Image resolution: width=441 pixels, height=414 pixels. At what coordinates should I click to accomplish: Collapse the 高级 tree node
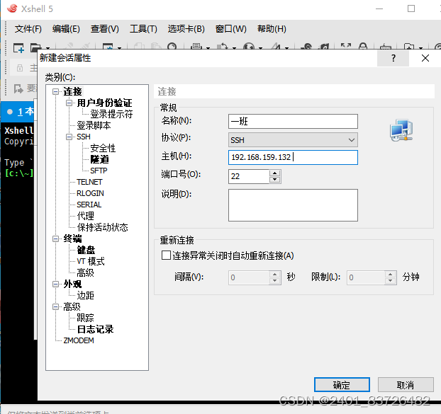pos(56,306)
